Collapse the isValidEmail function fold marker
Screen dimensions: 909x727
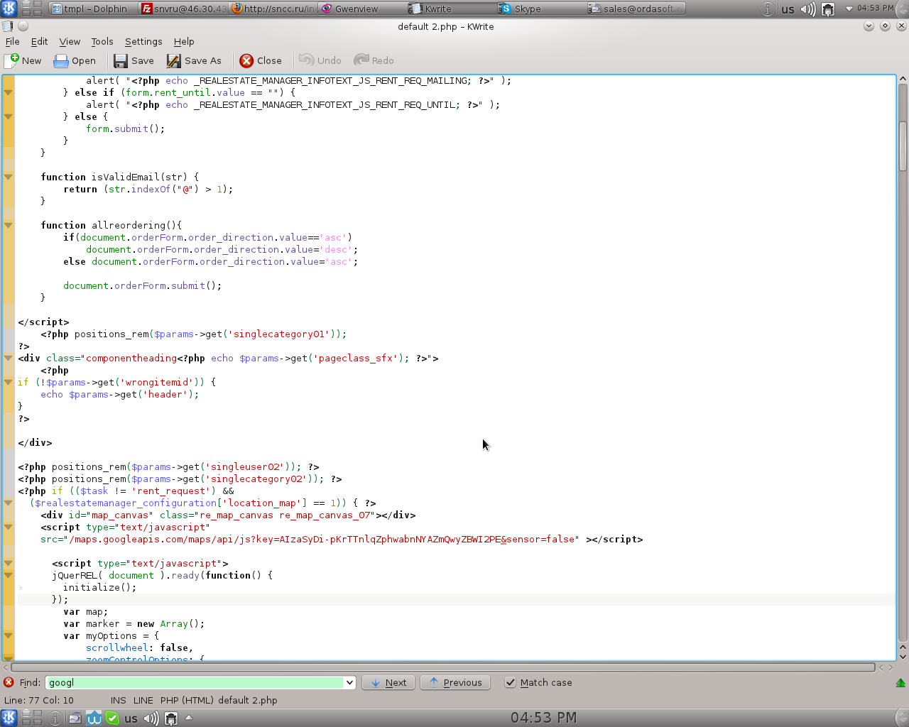point(9,177)
